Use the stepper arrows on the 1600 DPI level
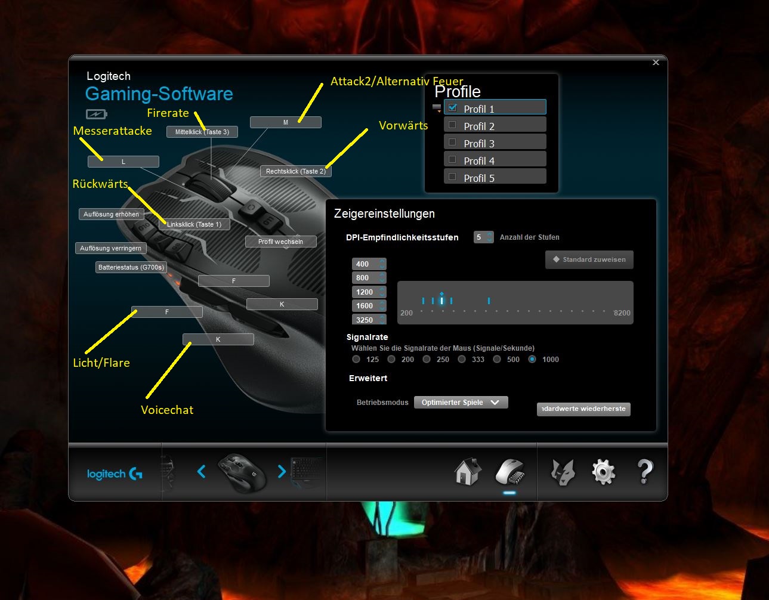The image size is (769, 600). coord(382,306)
